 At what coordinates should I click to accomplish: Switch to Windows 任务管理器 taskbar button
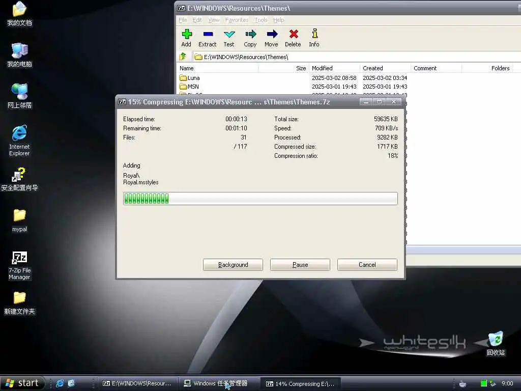(218, 384)
